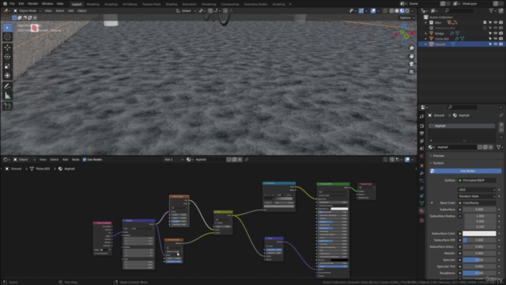The height and width of the screenshot is (285, 506).
Task: Click the pin icon in properties breadcrumb
Action: [x=500, y=116]
